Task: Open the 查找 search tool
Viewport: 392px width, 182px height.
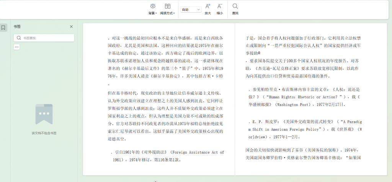Action: 235,9
